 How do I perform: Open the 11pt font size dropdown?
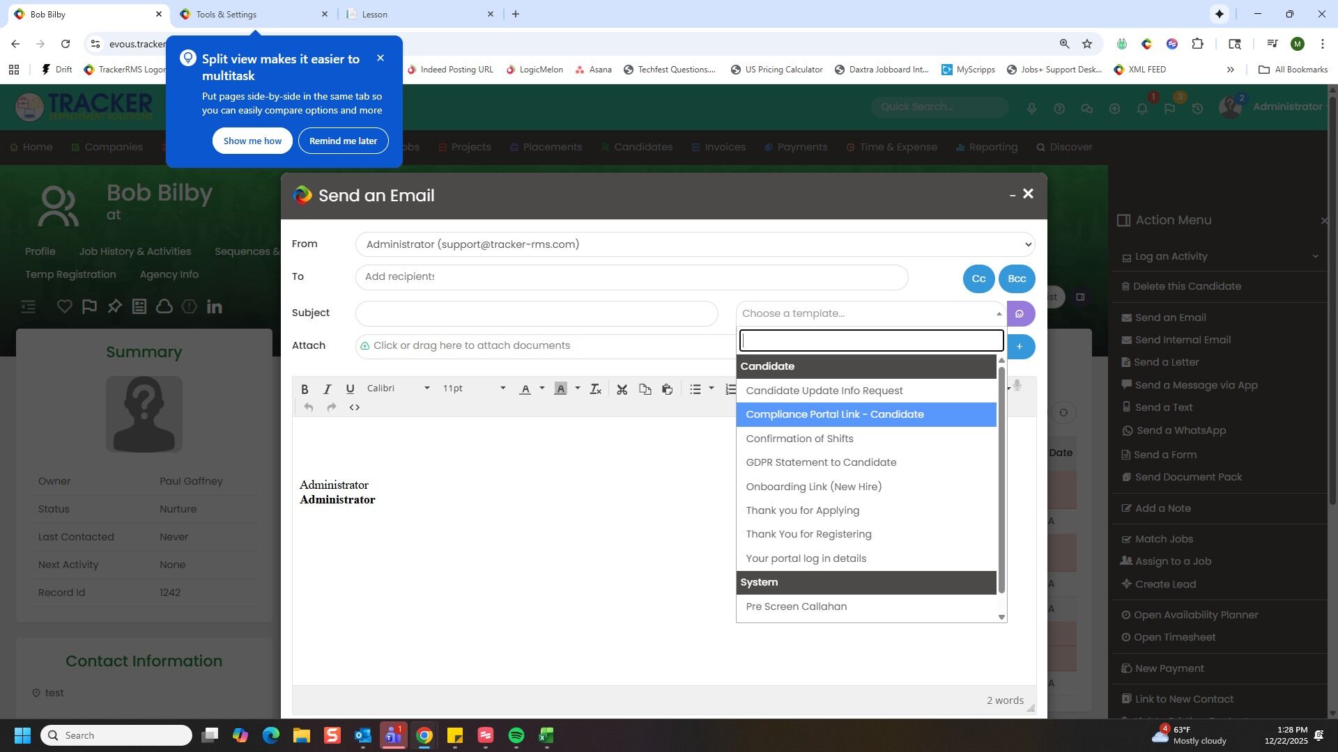pos(474,389)
